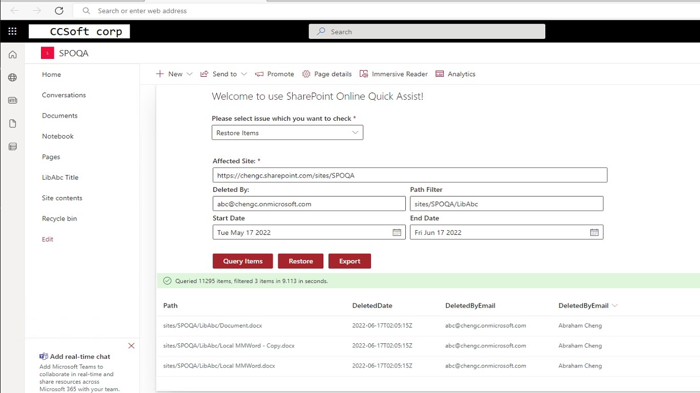Open Site contents in the navigation
Screen dimensions: 700x393
tap(62, 198)
